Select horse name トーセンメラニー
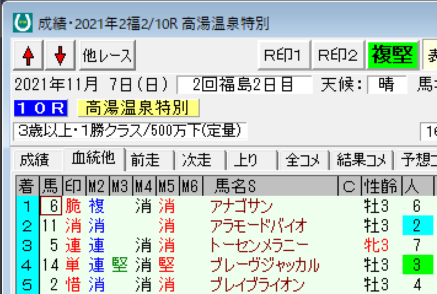The height and width of the screenshot is (294, 437). [259, 246]
